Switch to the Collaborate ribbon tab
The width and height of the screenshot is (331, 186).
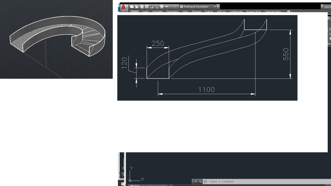click(236, 11)
